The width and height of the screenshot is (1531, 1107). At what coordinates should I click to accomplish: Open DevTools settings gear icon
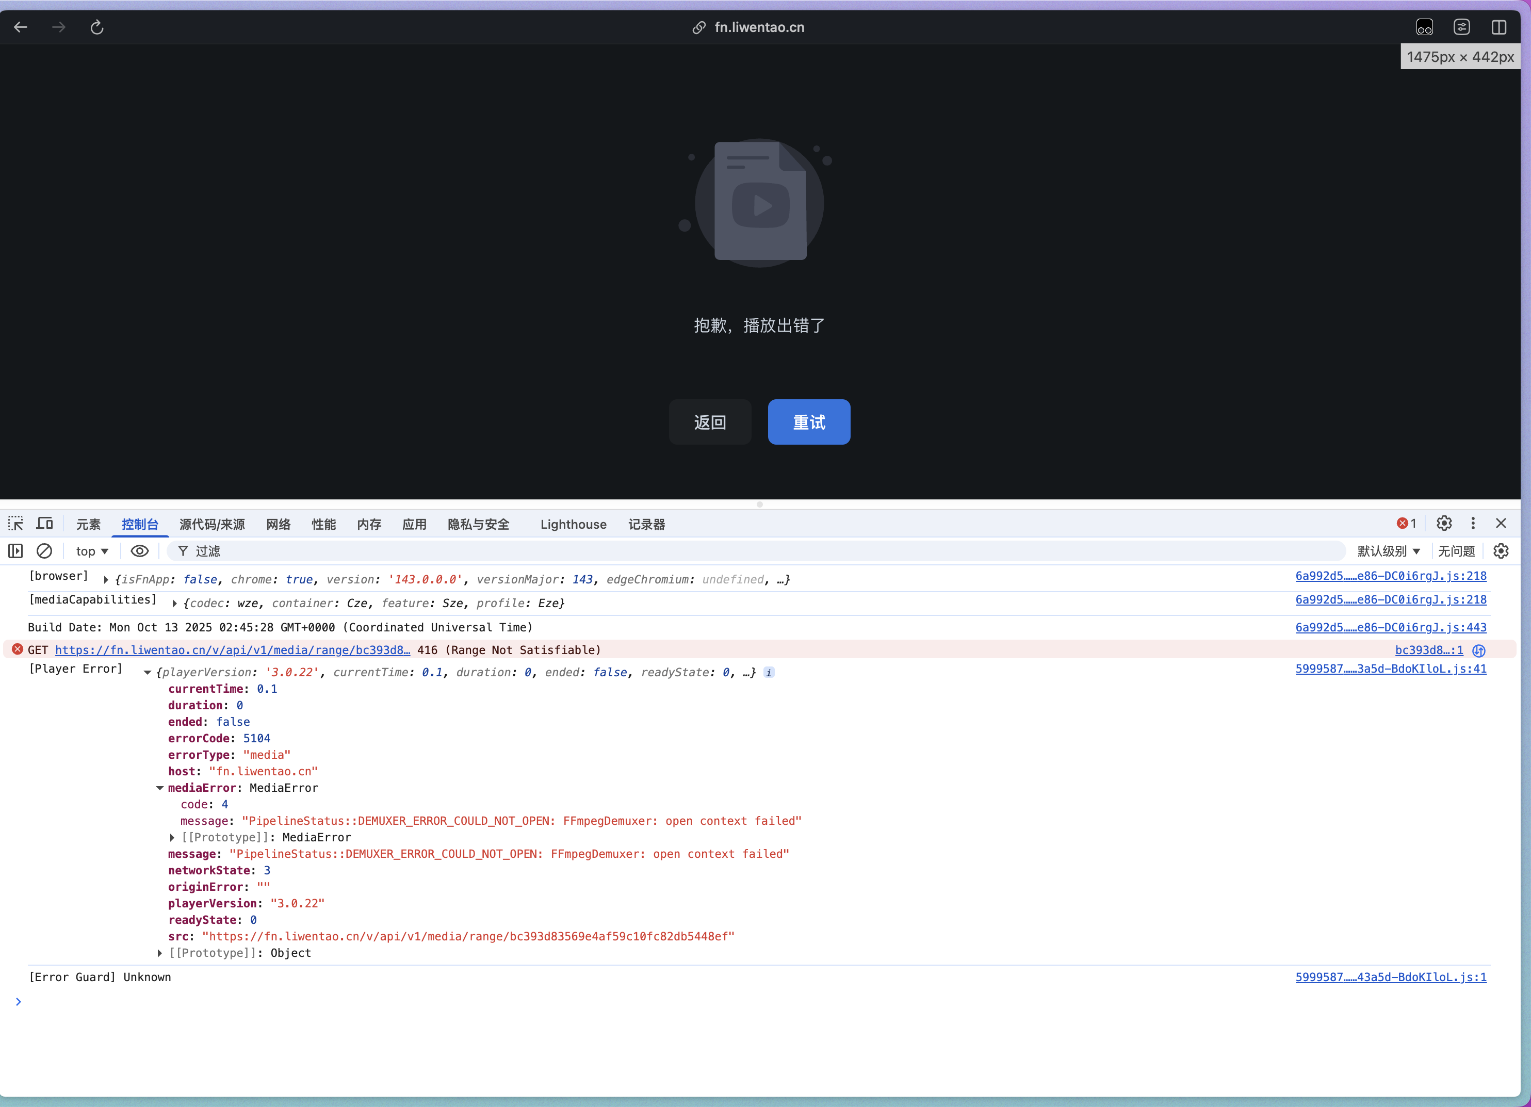click(1444, 524)
